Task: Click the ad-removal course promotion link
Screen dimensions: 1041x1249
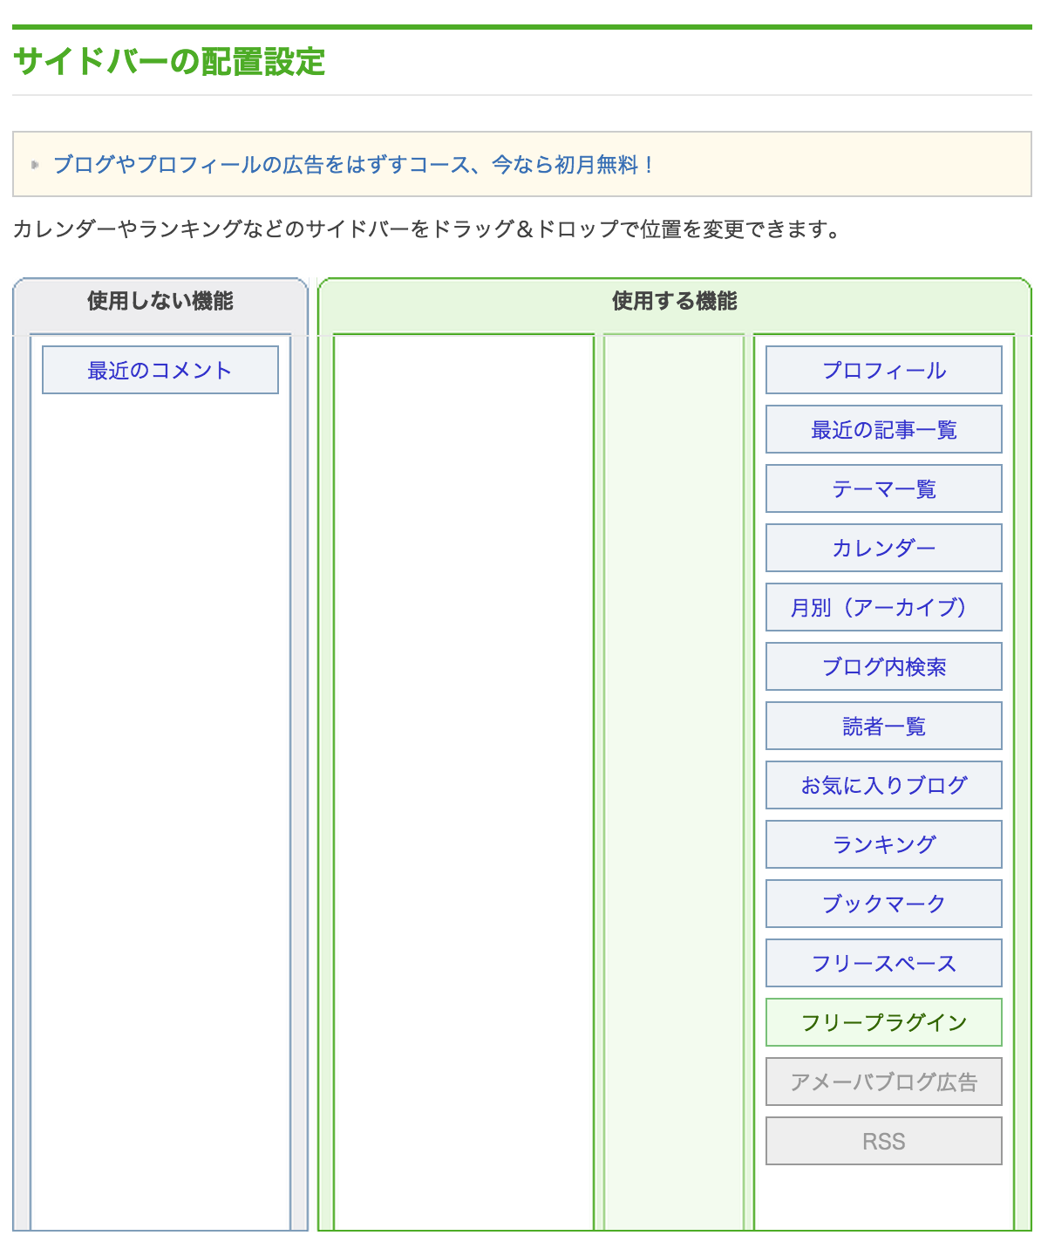Action: 353,165
